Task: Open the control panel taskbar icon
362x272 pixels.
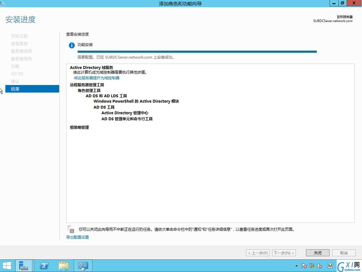Action: pyautogui.click(x=83, y=266)
